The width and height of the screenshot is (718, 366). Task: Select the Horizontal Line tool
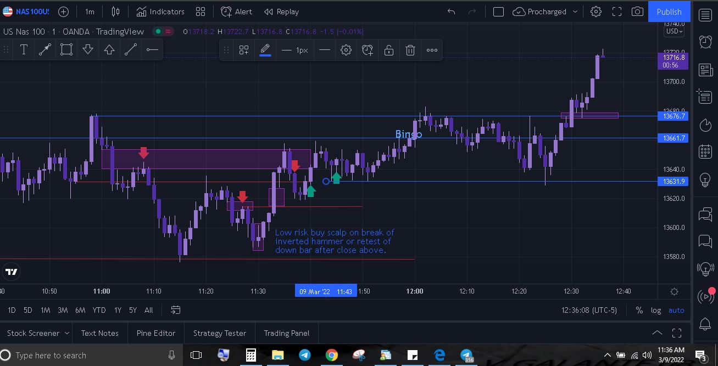152,50
